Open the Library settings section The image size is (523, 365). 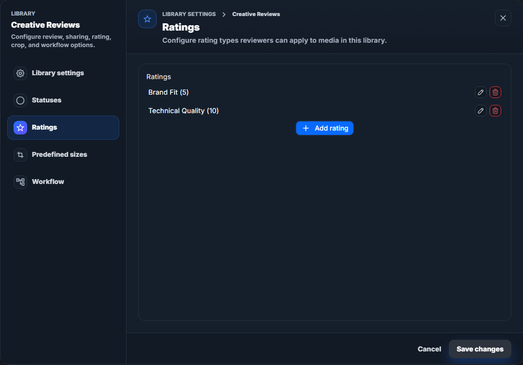pyautogui.click(x=63, y=73)
